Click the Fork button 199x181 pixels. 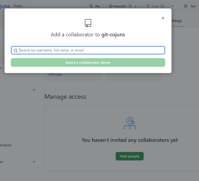coord(155,6)
